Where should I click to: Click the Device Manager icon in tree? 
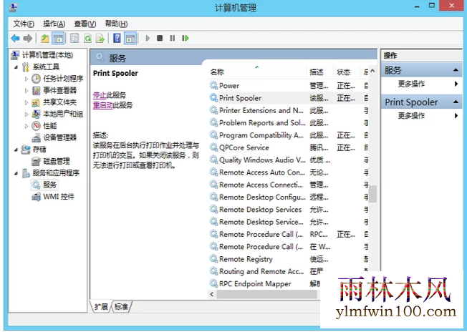(36, 138)
